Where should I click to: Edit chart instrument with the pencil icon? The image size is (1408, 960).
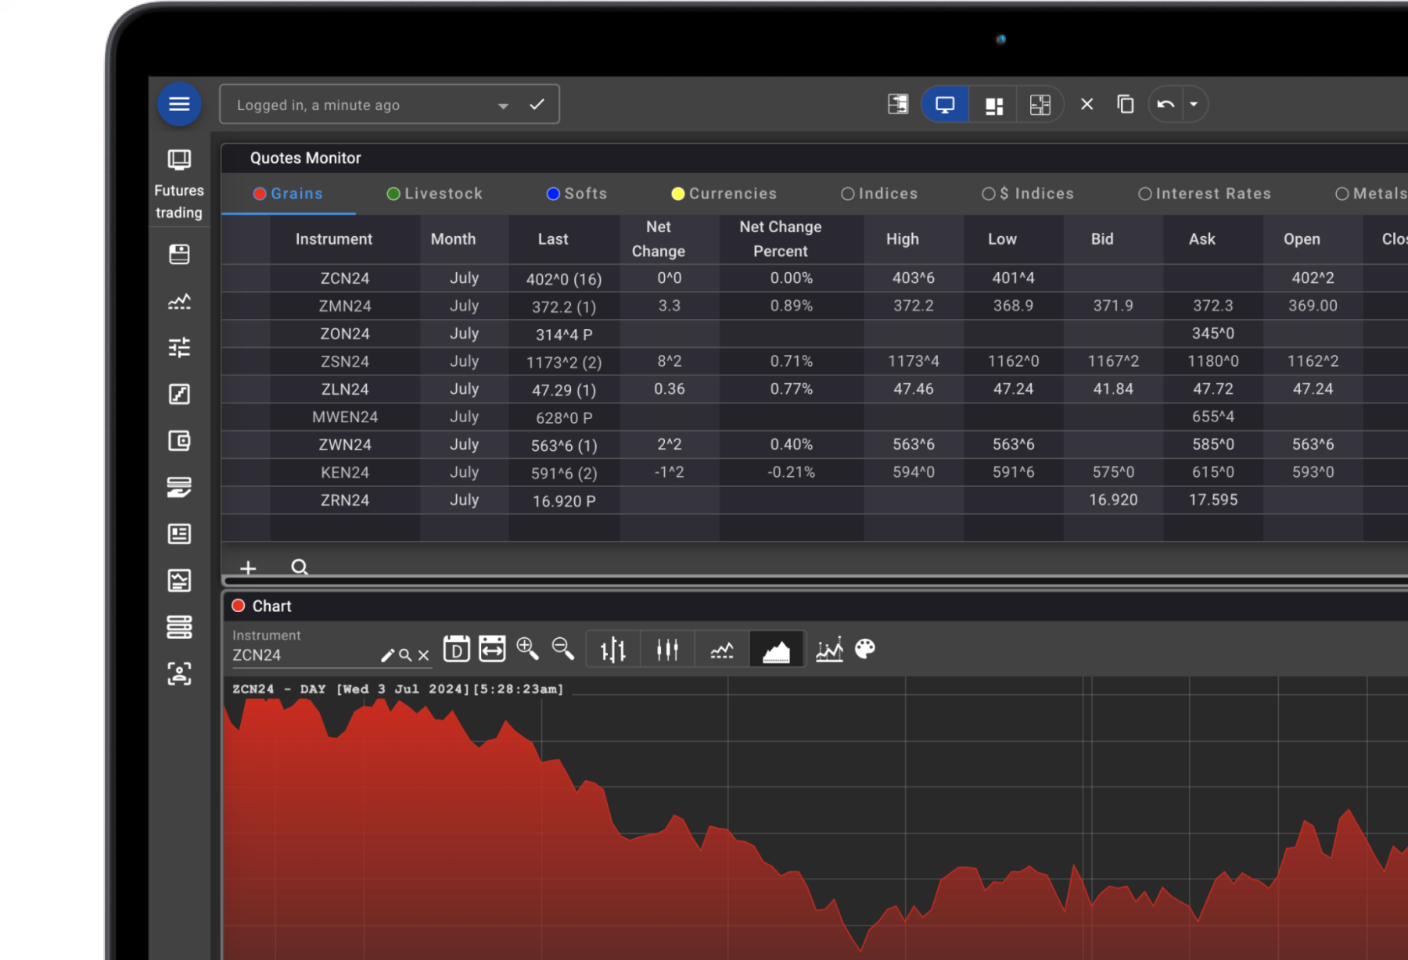[x=387, y=655]
